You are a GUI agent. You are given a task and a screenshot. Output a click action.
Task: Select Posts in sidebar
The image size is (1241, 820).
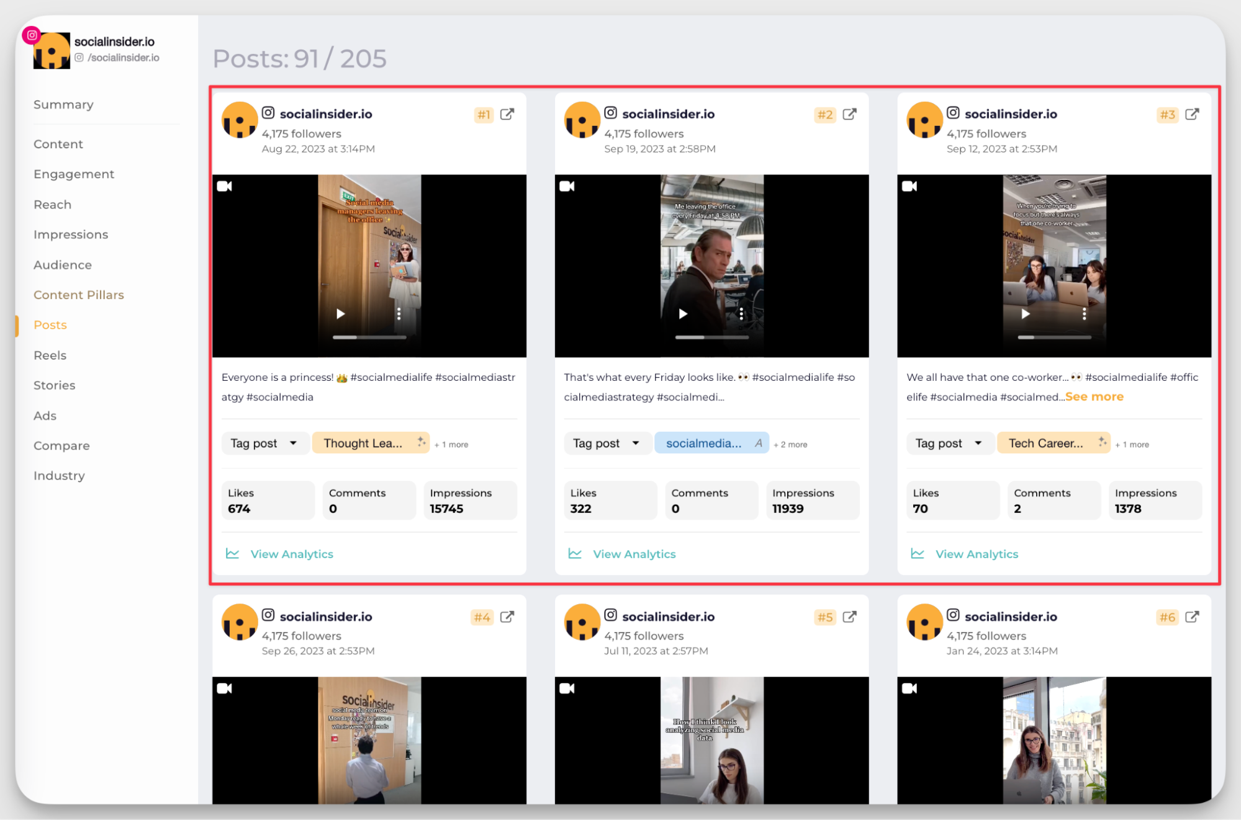[50, 325]
